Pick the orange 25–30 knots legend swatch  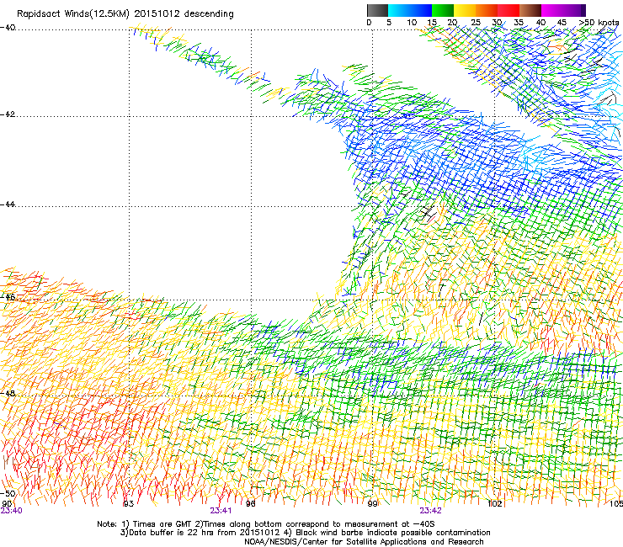click(487, 10)
